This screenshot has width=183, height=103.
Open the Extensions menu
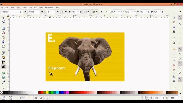(49, 7)
